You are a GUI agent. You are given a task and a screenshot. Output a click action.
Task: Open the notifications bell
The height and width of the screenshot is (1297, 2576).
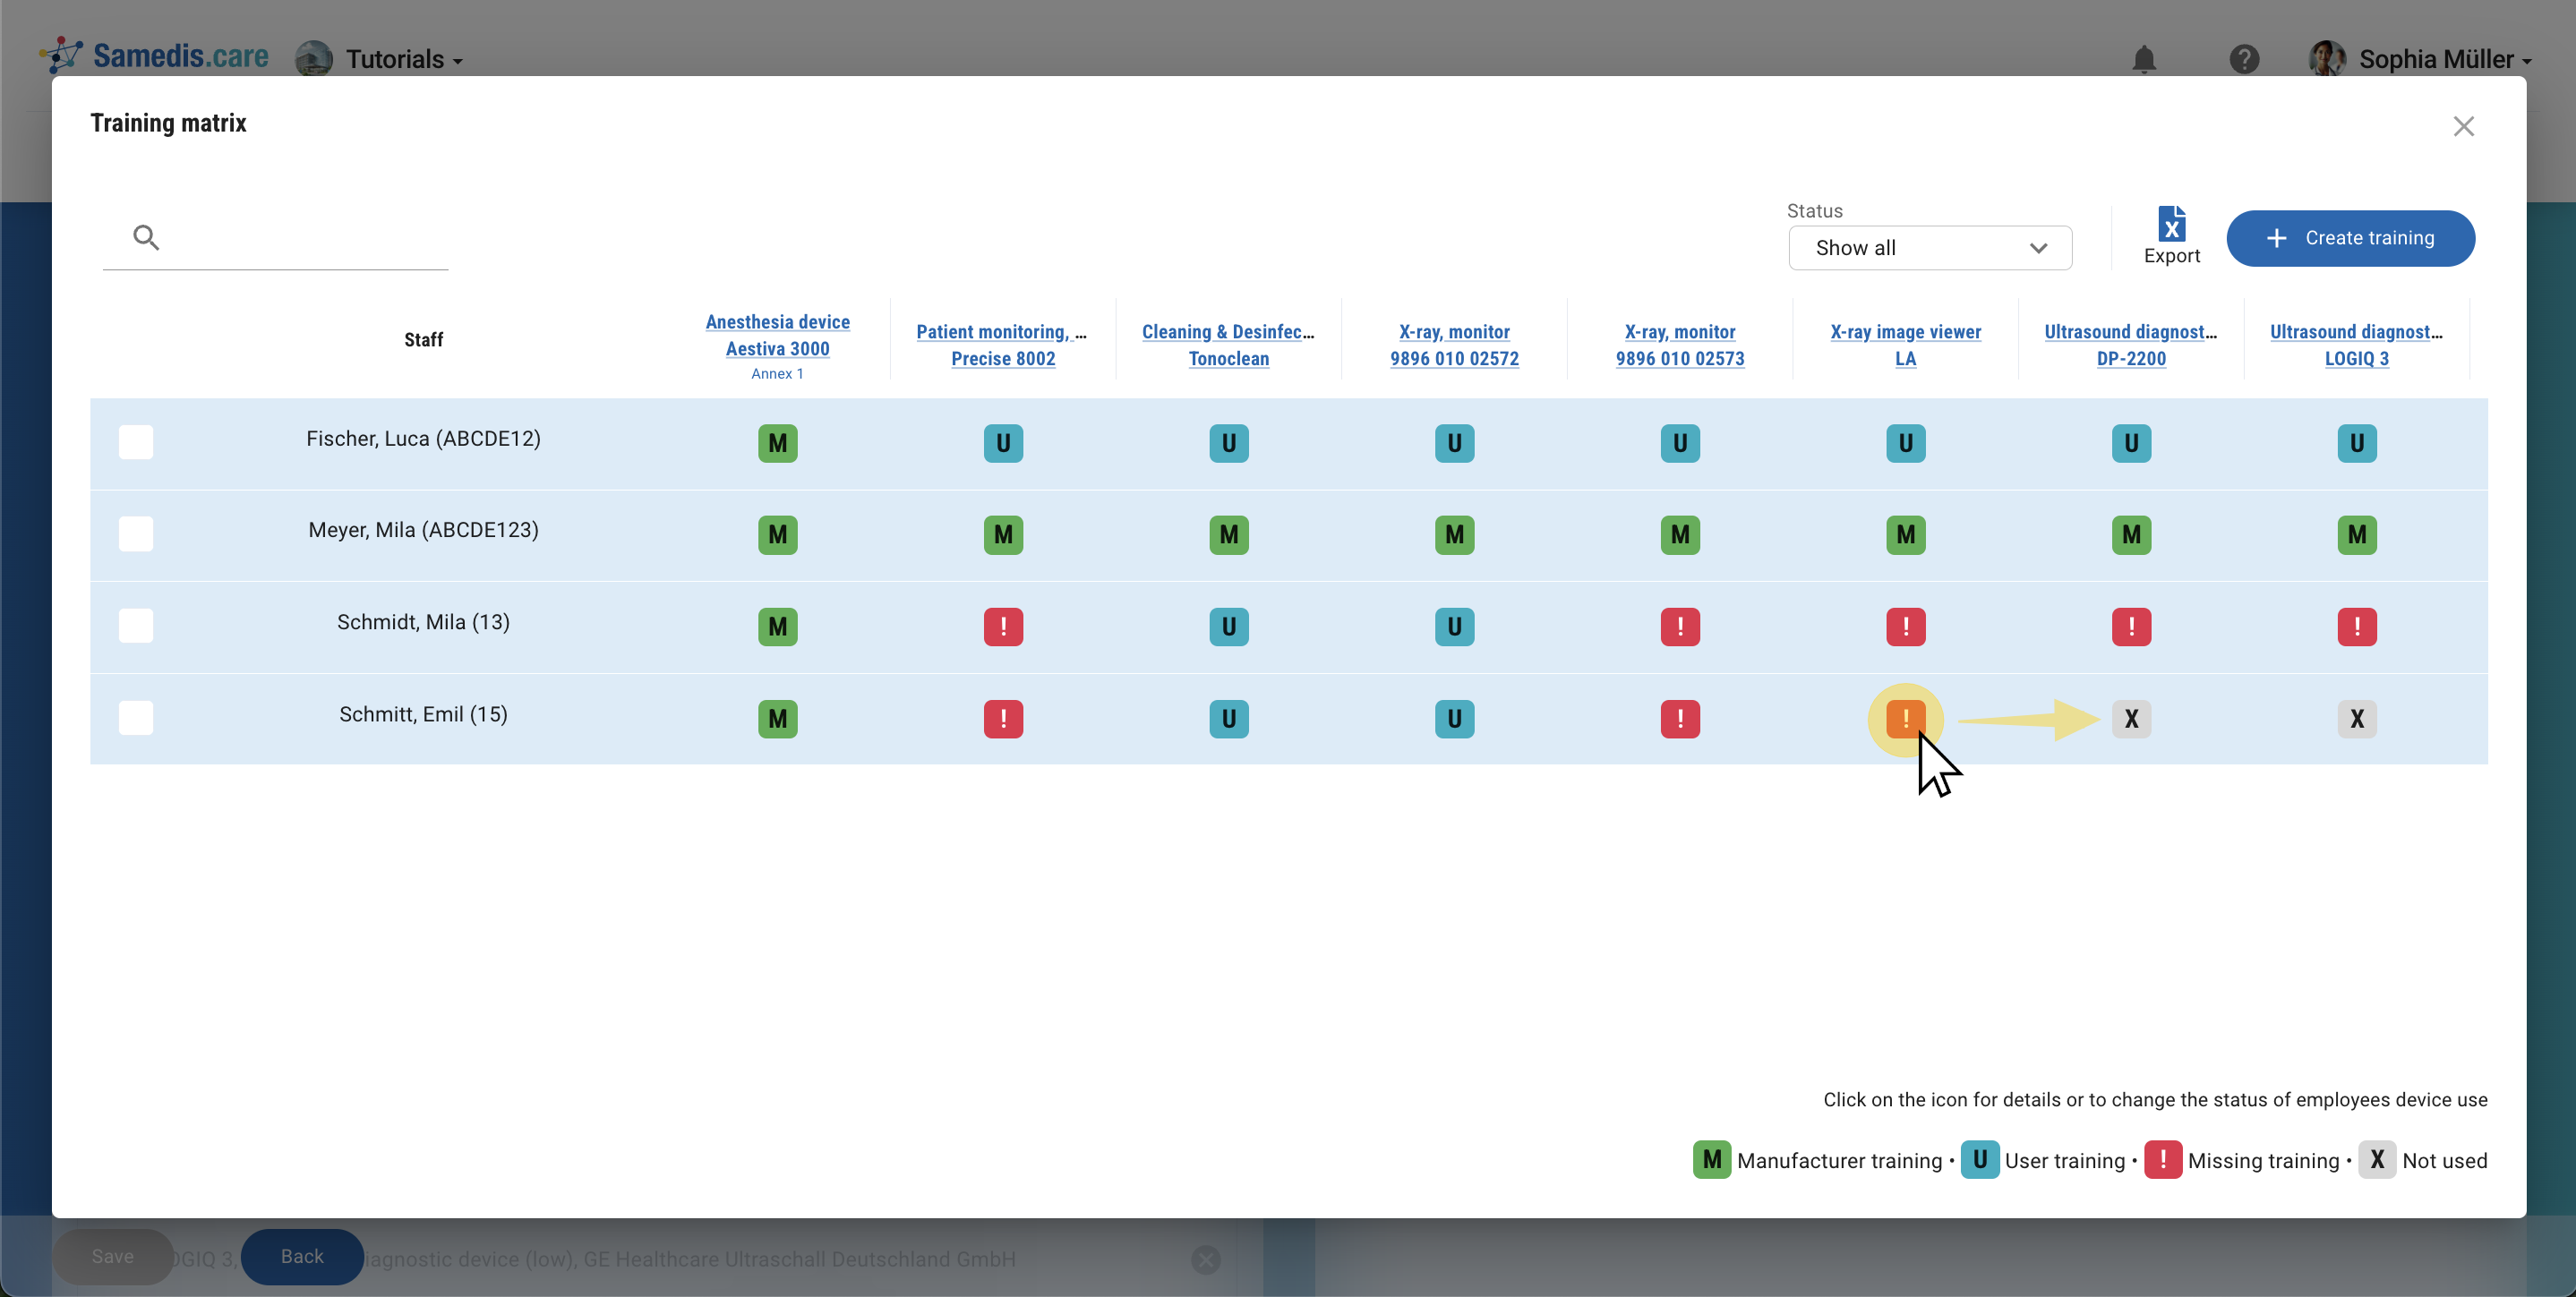click(x=2143, y=60)
